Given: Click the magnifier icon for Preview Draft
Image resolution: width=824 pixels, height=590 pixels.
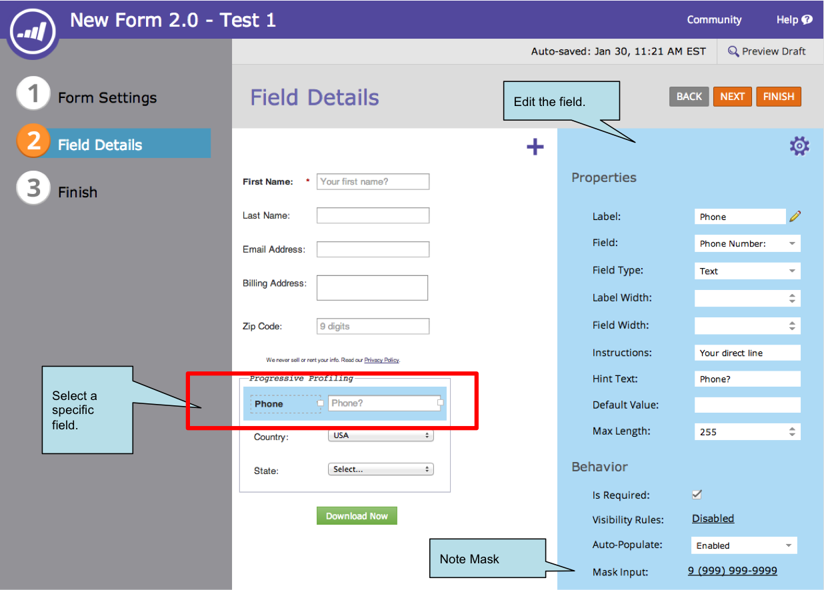Looking at the screenshot, I should 733,51.
